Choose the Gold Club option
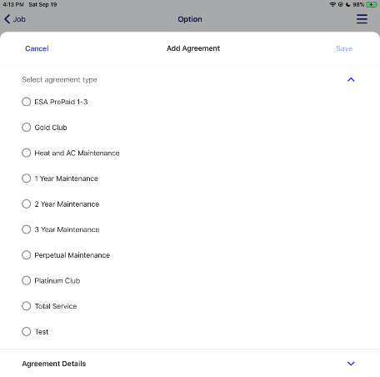Viewport: 380px width, 377px height. 27,128
